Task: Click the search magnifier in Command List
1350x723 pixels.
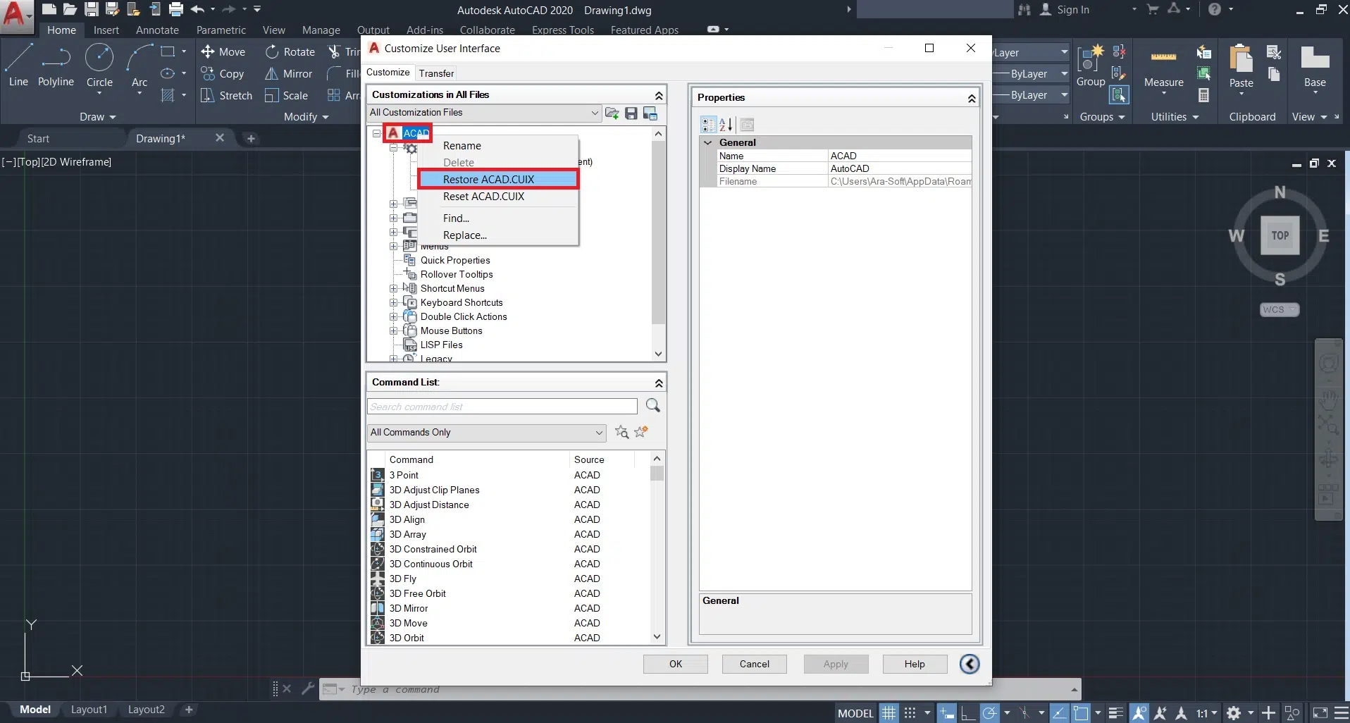Action: click(x=653, y=406)
